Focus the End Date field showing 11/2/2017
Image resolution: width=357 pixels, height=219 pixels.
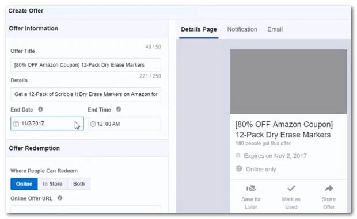(47, 124)
